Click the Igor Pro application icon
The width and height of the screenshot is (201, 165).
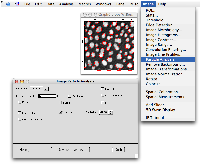tap(18, 4)
